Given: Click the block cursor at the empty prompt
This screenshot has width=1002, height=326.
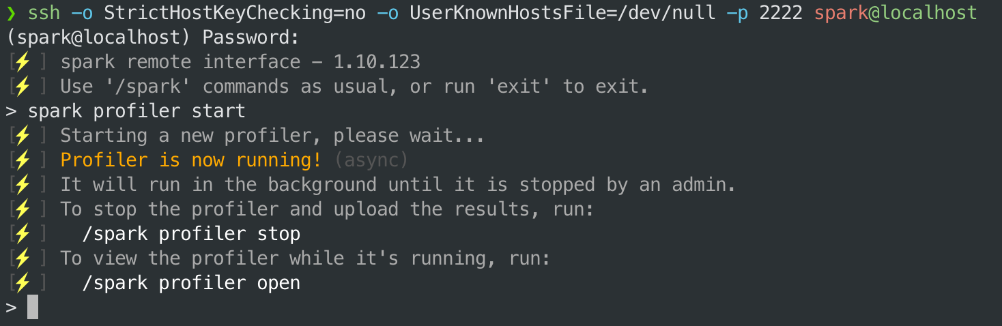Looking at the screenshot, I should click(x=33, y=308).
